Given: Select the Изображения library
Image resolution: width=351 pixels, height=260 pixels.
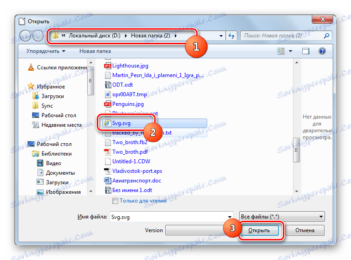Looking at the screenshot, I should pos(63,192).
